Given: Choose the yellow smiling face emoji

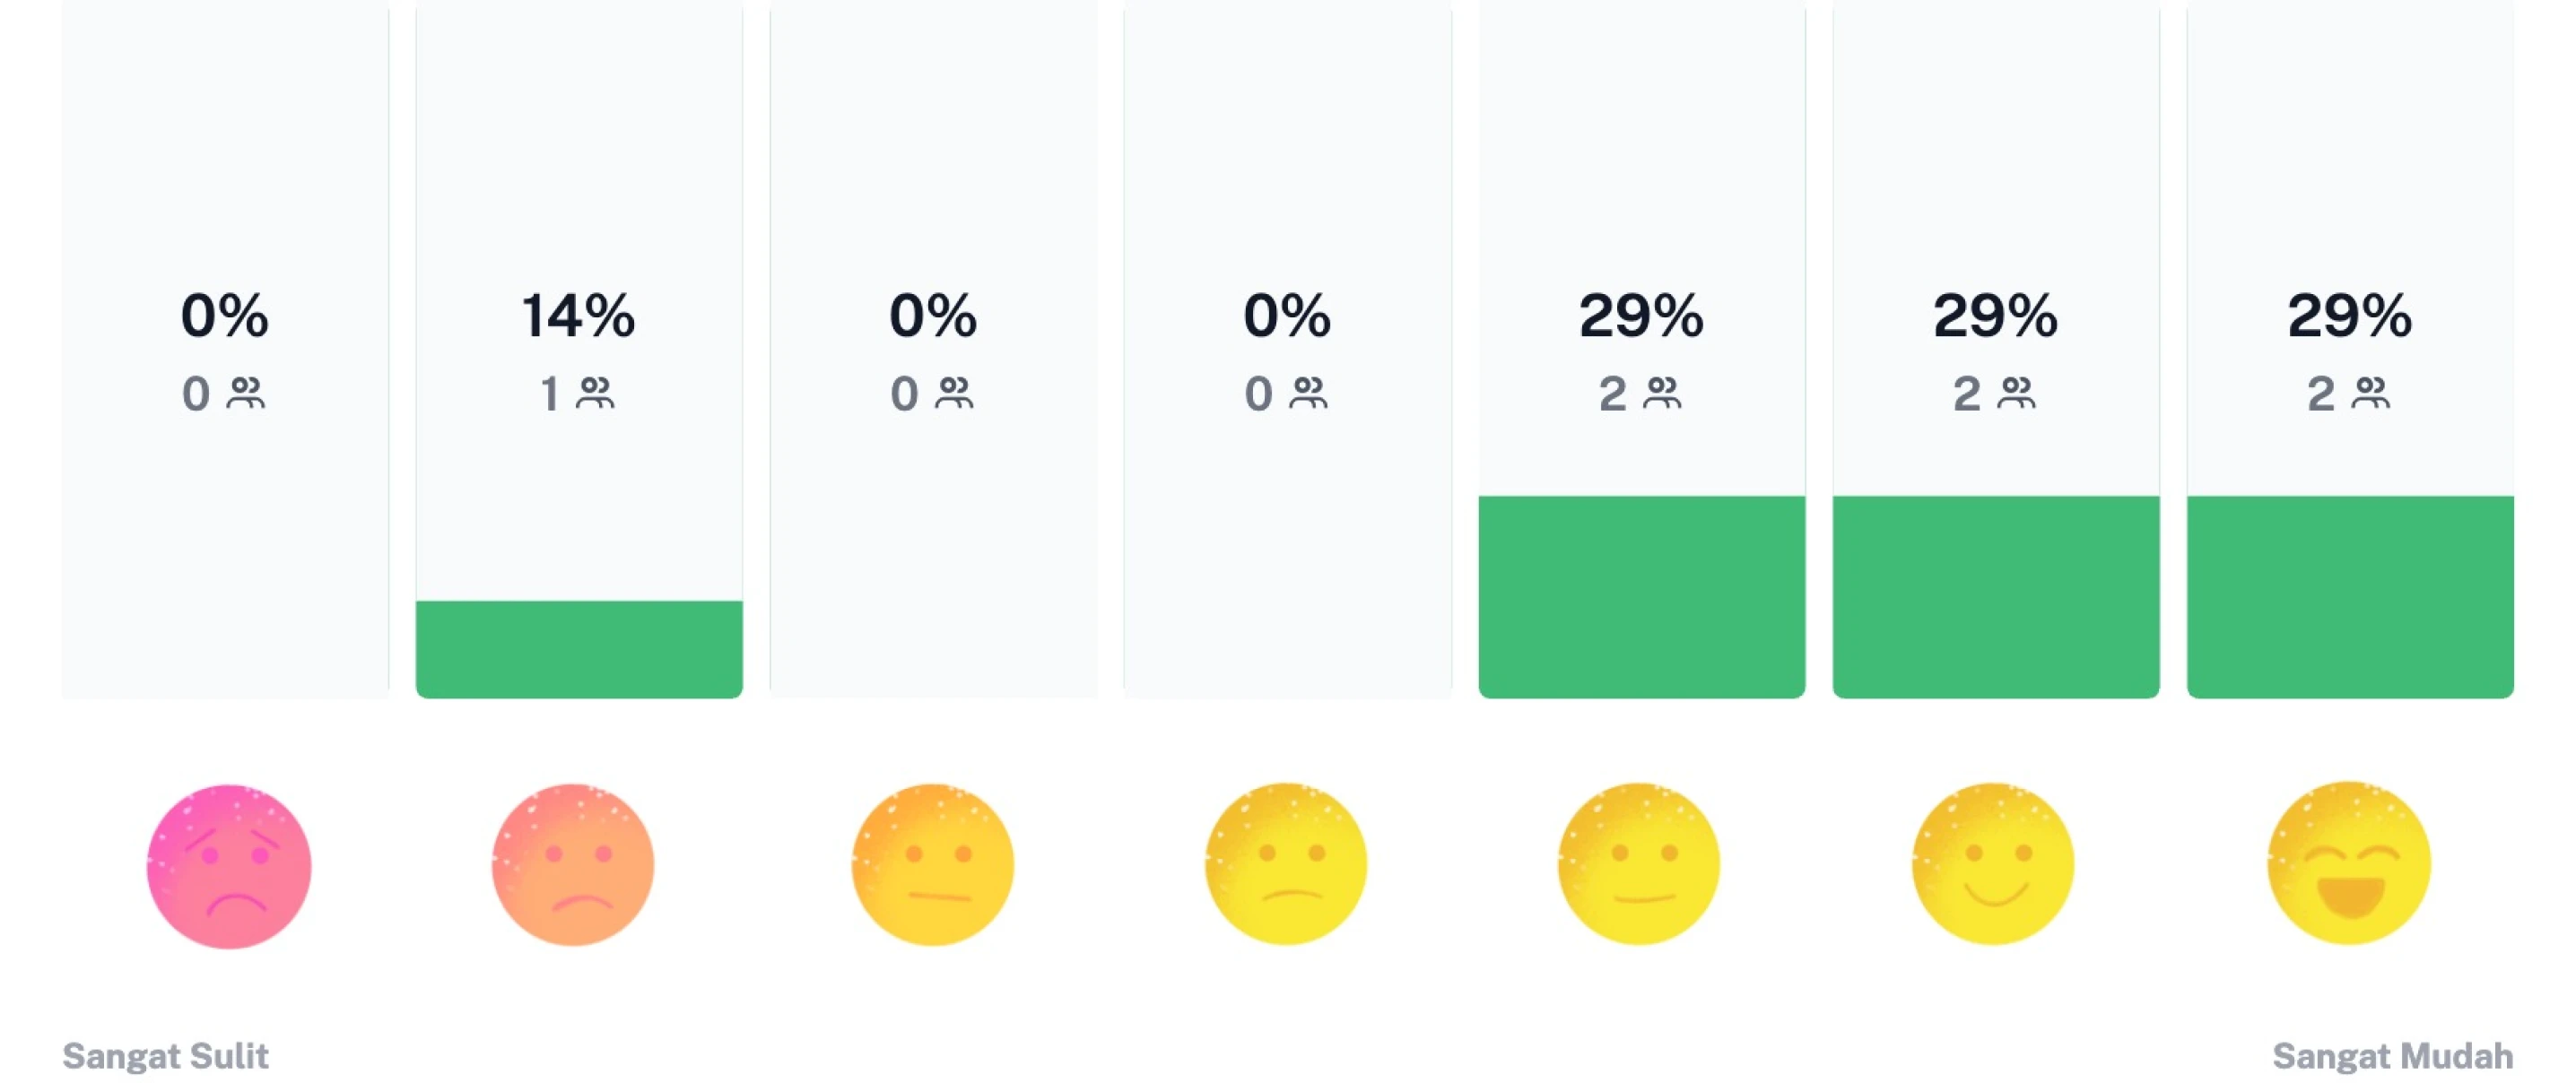Looking at the screenshot, I should 1993,864.
